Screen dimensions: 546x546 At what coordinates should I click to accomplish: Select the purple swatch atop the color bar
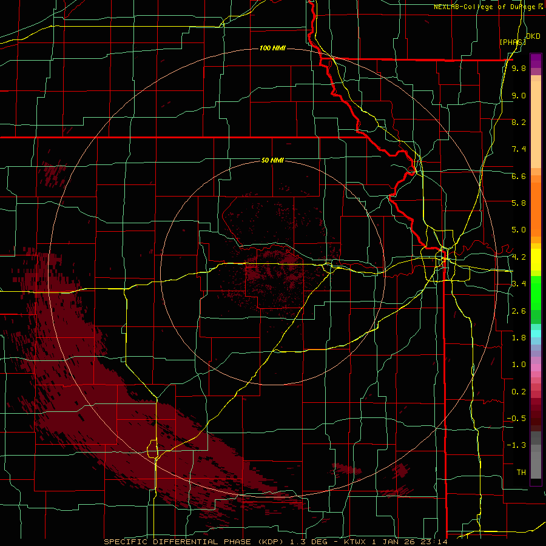click(x=536, y=61)
